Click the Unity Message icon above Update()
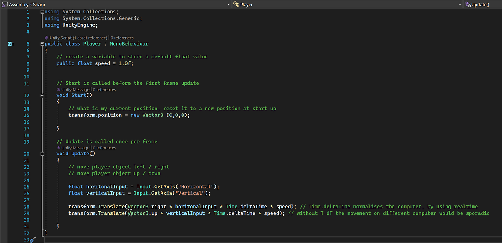The height and width of the screenshot is (243, 502). (58, 148)
